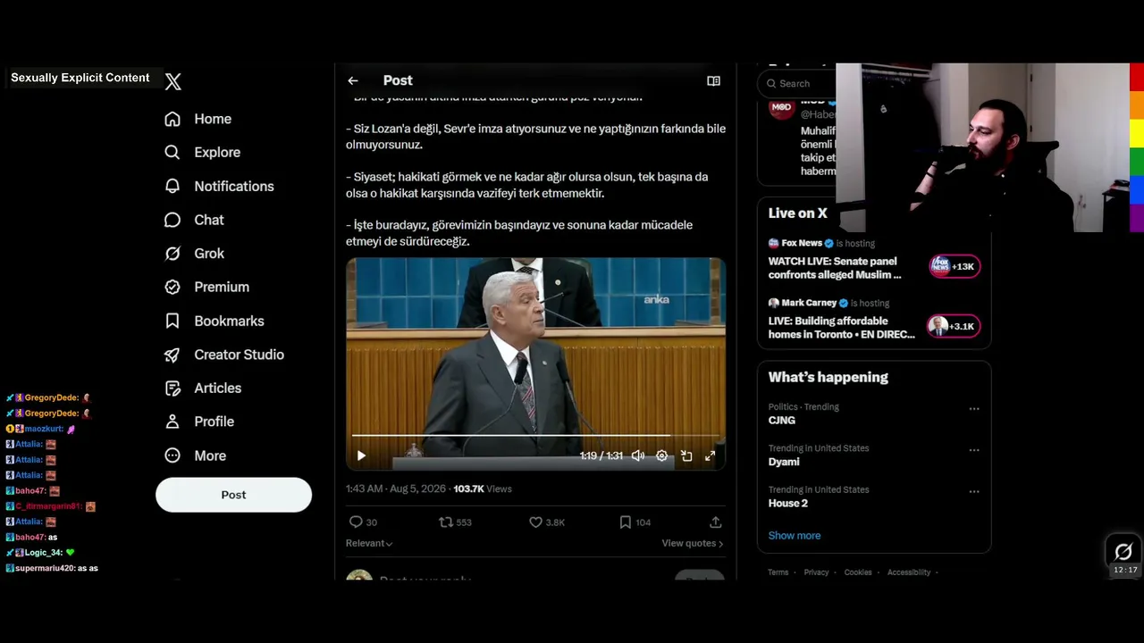Expand the Relevant replies sort dropdown
The image size is (1144, 643).
pyautogui.click(x=369, y=543)
